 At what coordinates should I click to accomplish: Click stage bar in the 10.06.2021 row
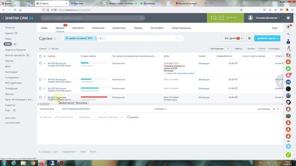click(x=94, y=63)
